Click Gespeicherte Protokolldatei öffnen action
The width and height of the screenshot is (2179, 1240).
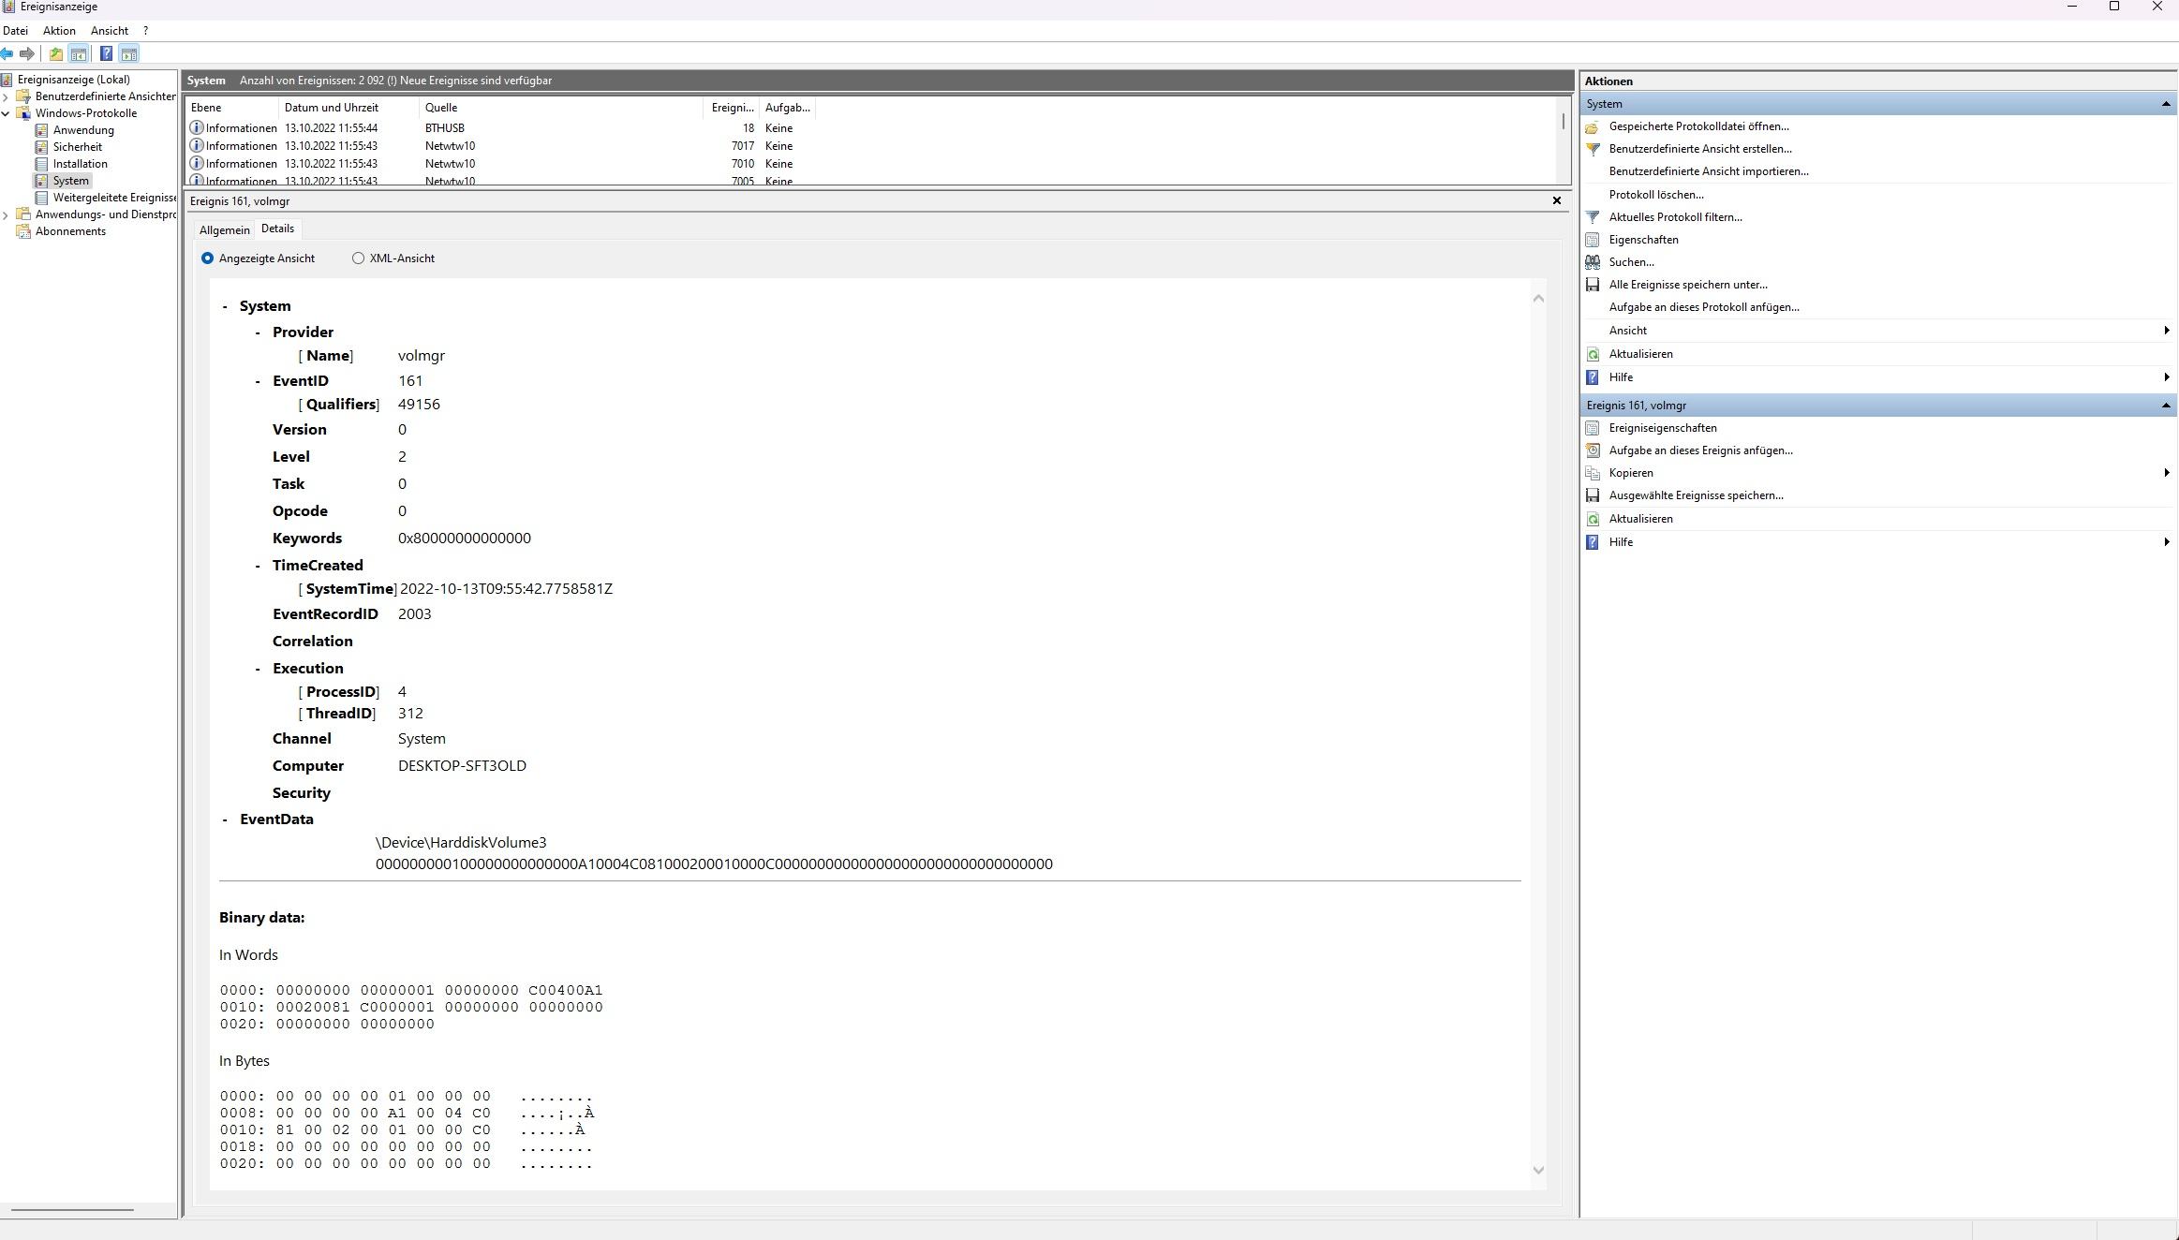[x=1697, y=126]
